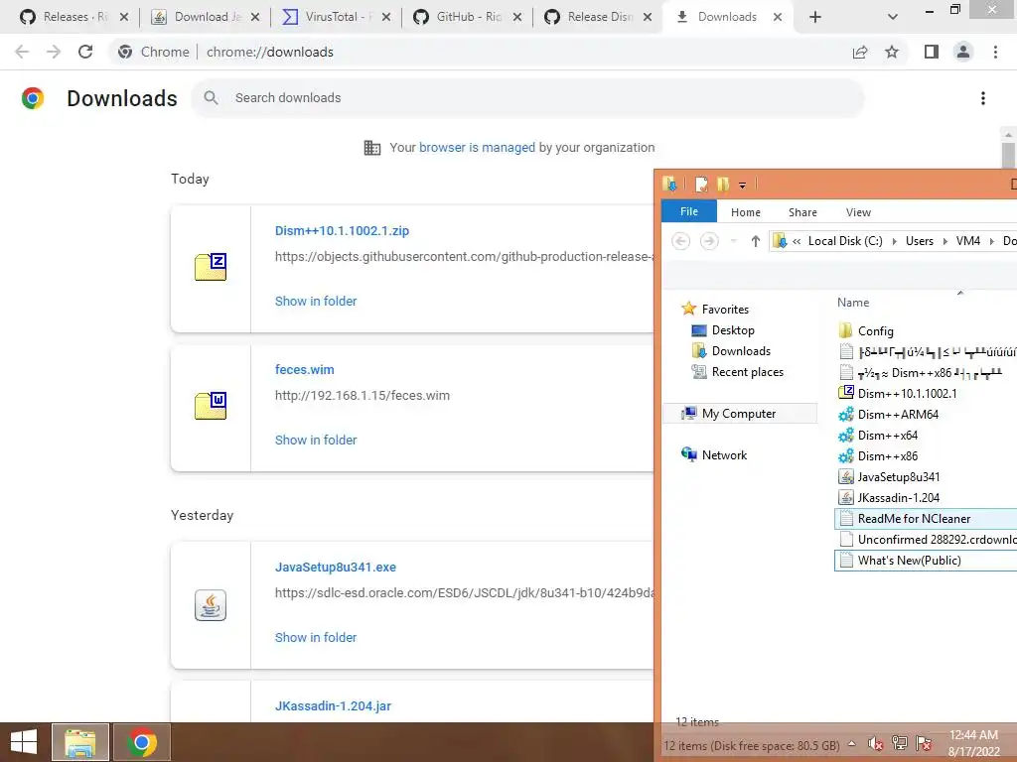This screenshot has height=762, width=1017.
Task: Open the Downloads page more actions menu
Action: tap(982, 98)
